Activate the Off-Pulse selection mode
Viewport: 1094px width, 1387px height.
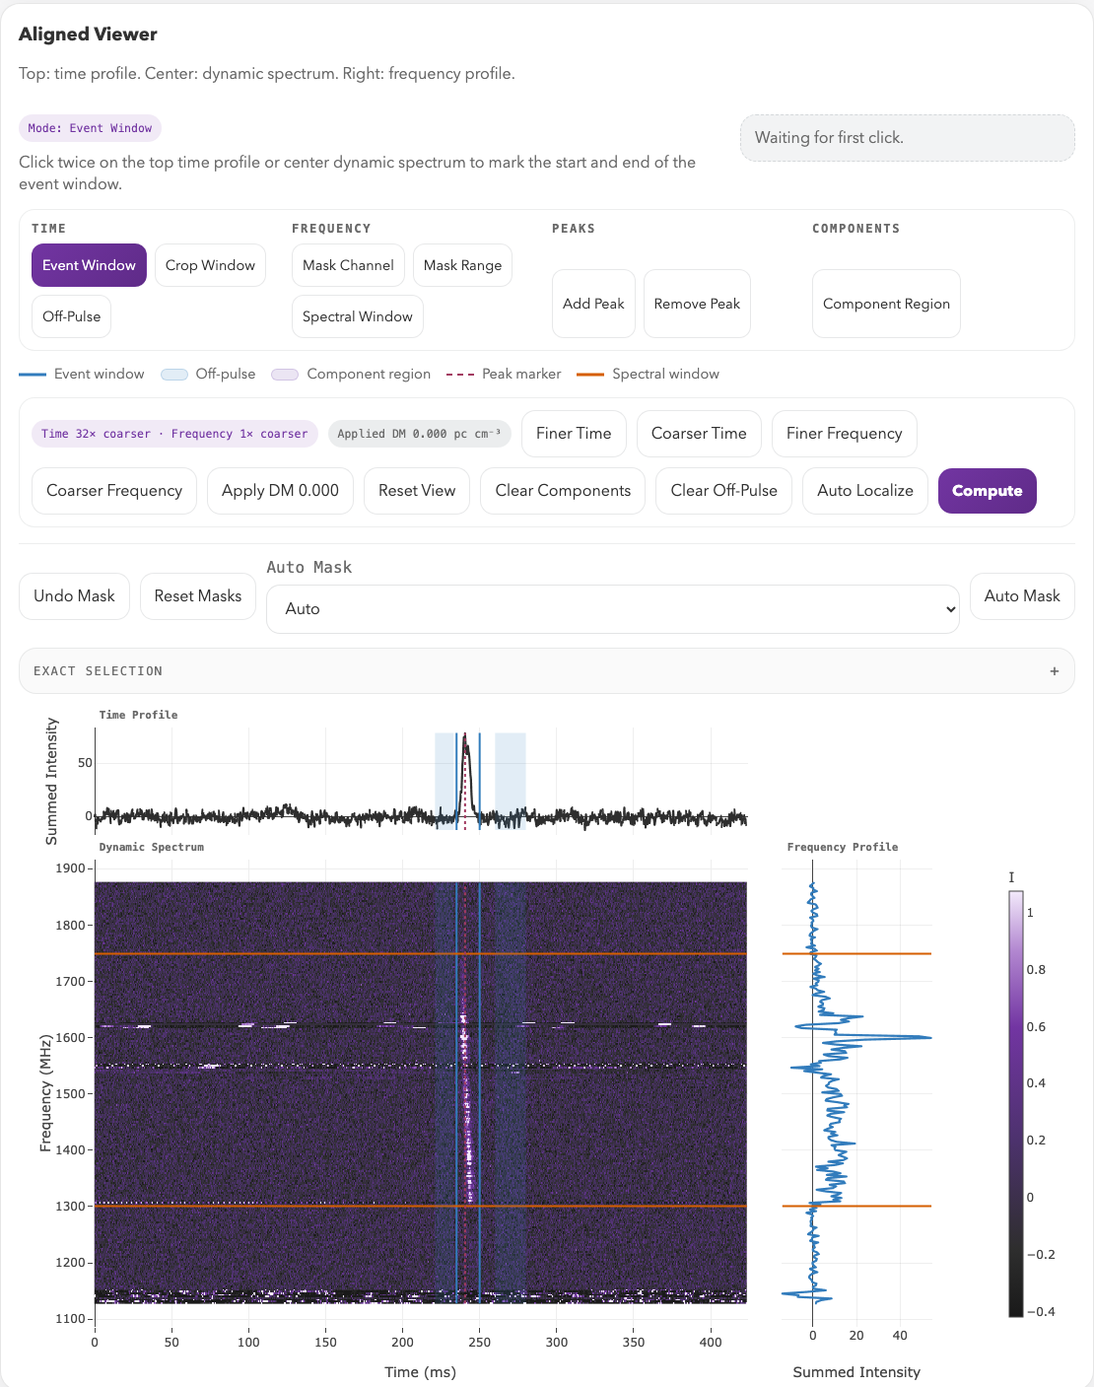coord(71,316)
